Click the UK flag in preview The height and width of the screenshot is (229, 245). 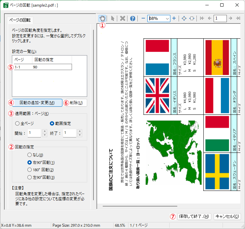pyautogui.click(x=157, y=95)
